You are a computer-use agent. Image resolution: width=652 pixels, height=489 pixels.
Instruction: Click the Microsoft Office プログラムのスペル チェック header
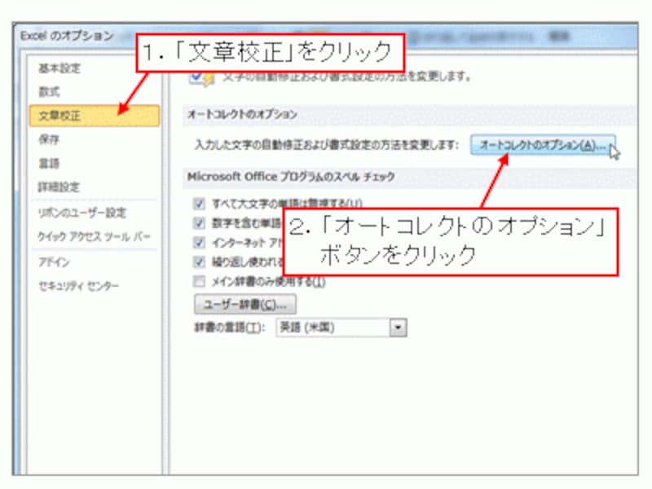291,177
